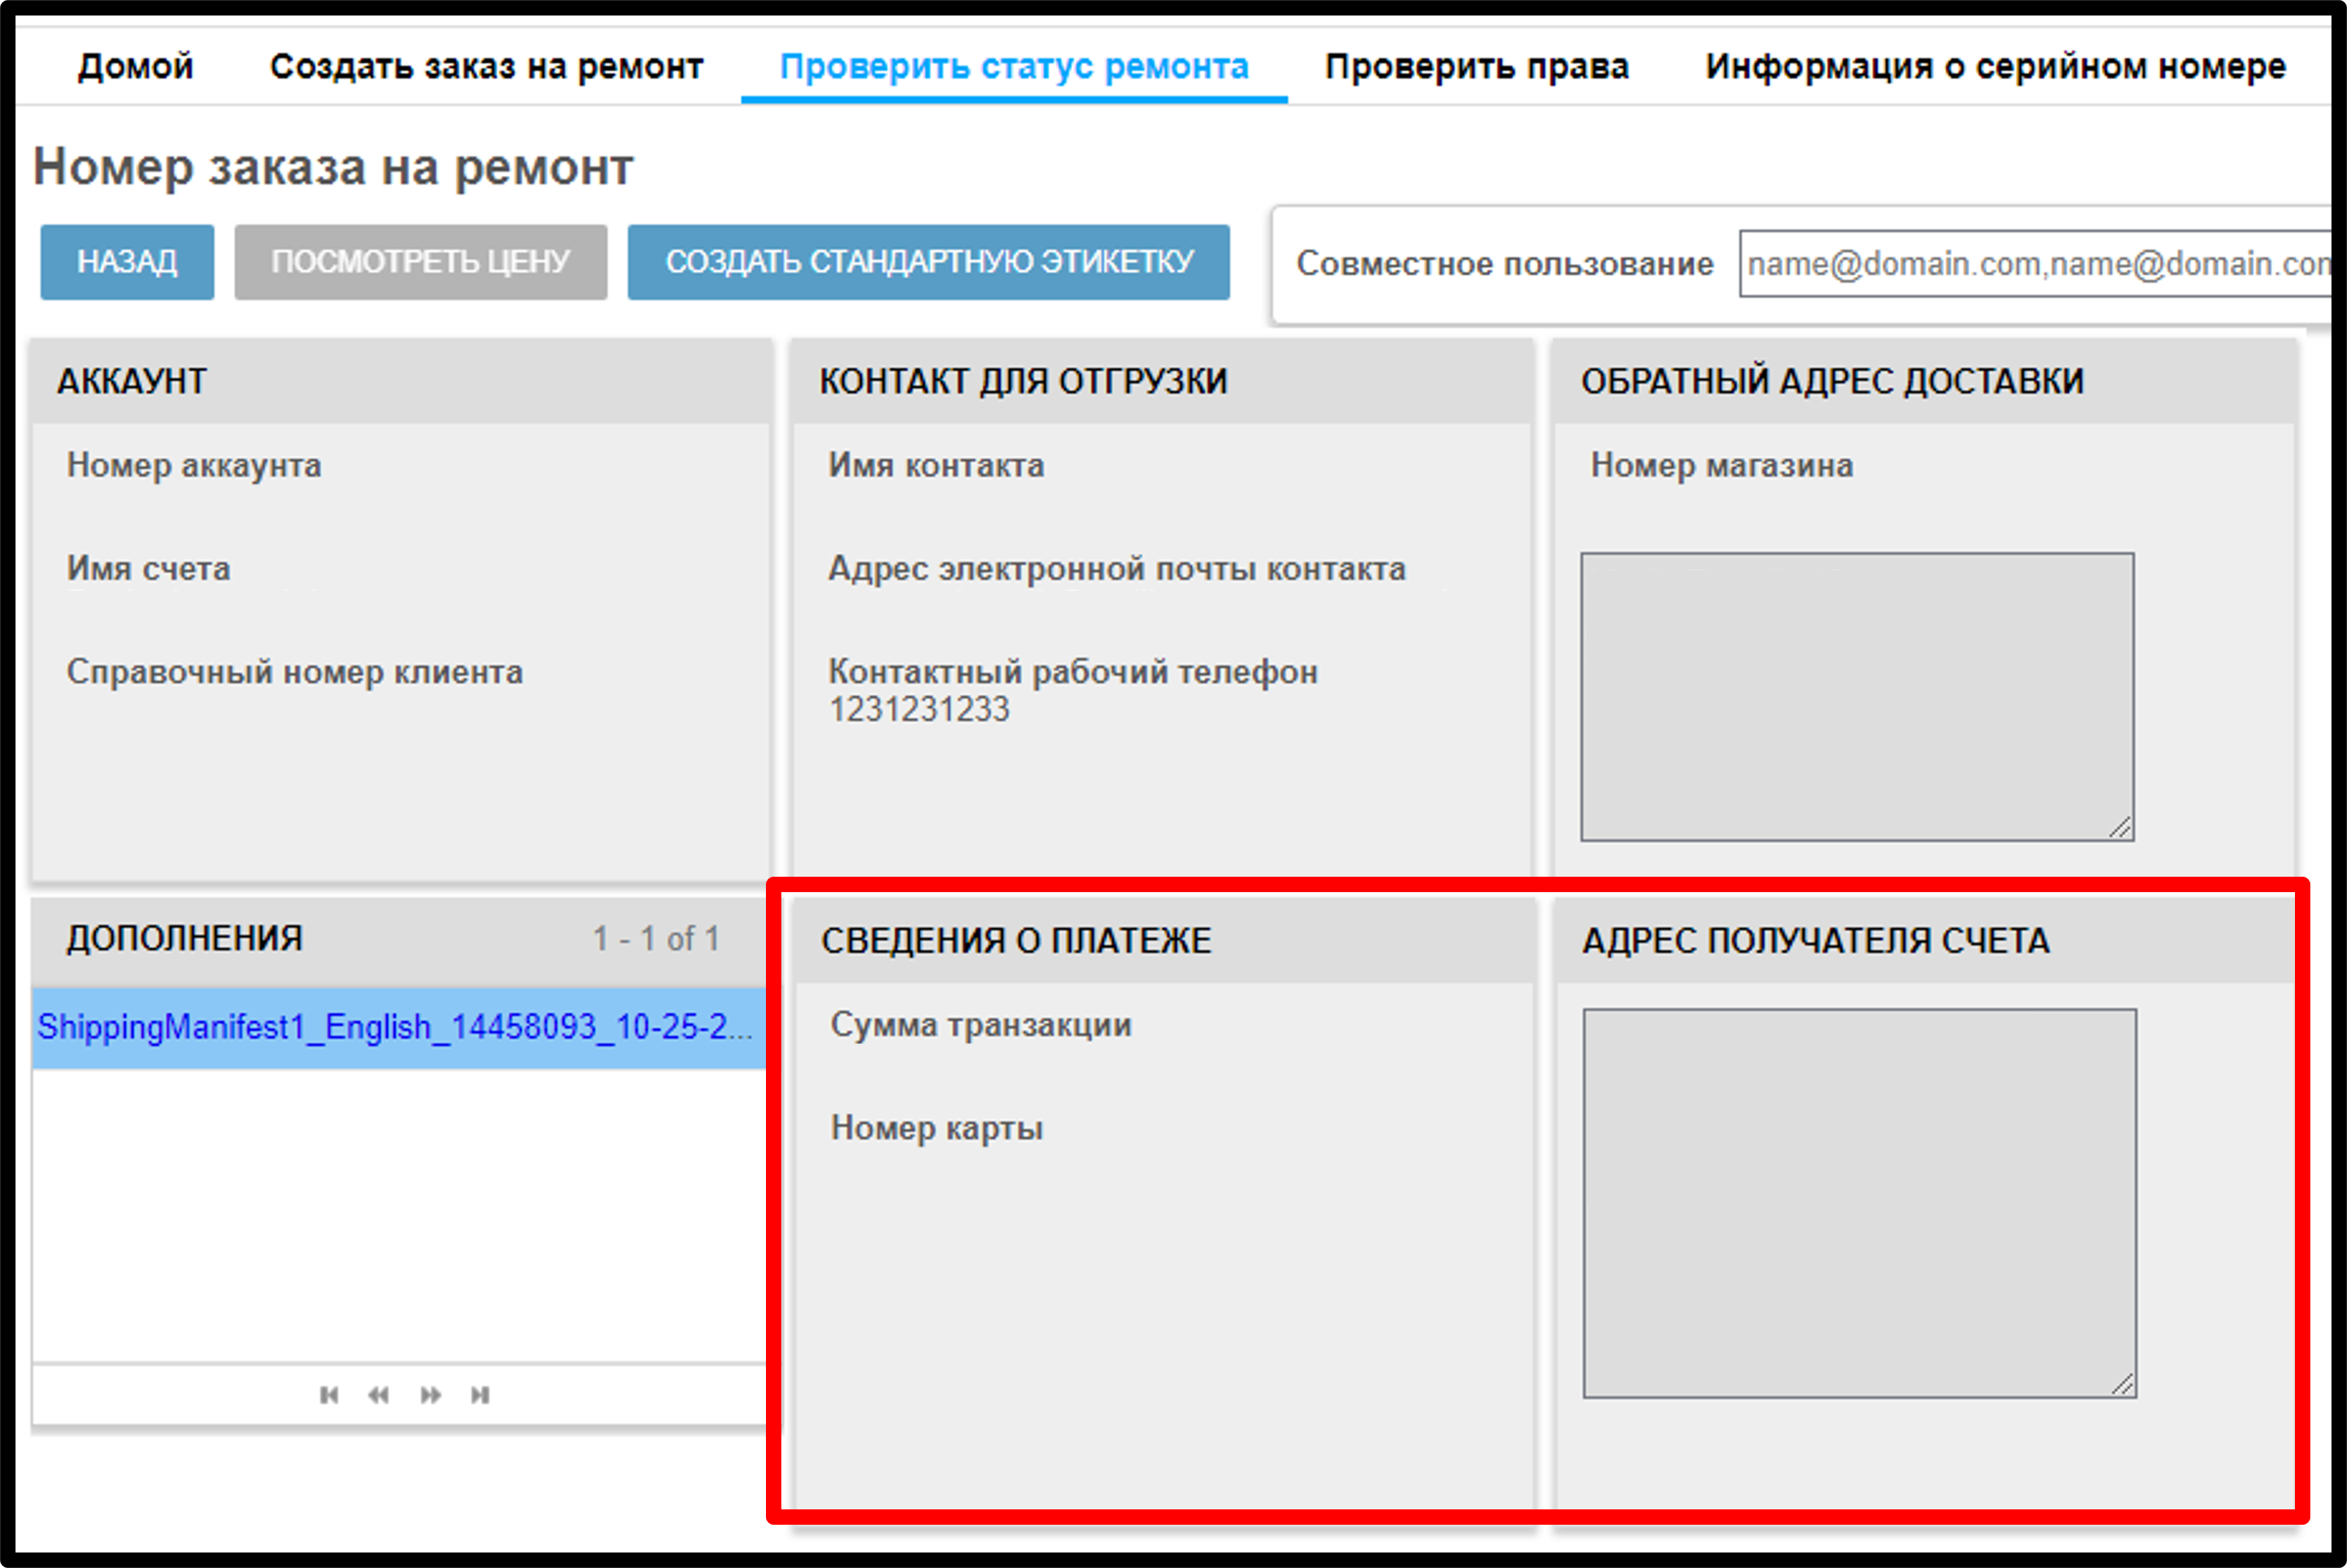
Task: Open ShippingManifest1_English attachment link
Action: pyautogui.click(x=396, y=1027)
